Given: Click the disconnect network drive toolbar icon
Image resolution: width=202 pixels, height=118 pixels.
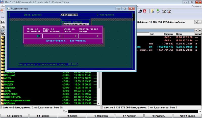Looking at the screenshot, I should [169, 11].
